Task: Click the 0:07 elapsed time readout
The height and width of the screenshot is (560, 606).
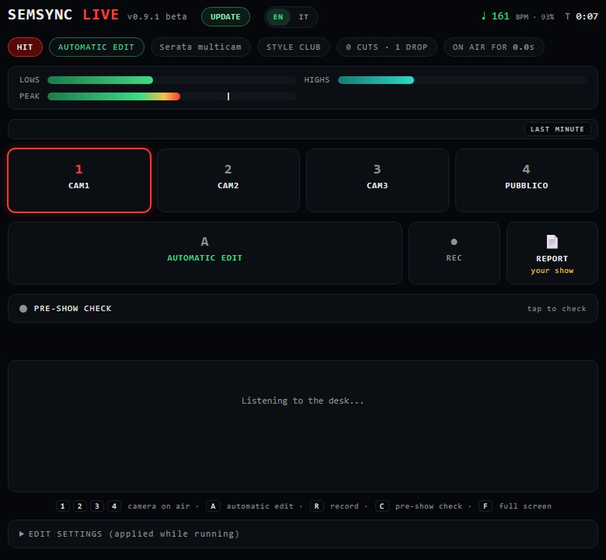Action: (x=587, y=16)
